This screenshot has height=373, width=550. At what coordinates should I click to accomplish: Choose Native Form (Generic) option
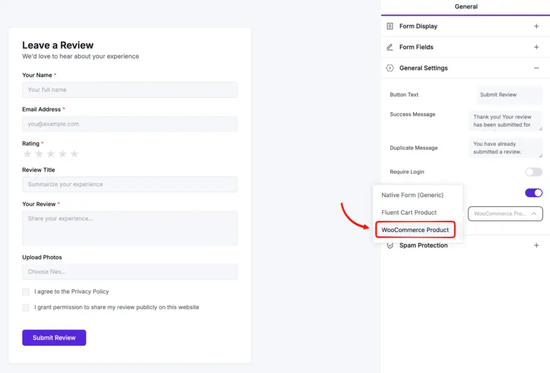412,195
